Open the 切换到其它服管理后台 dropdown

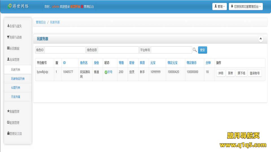[x=246, y=6]
